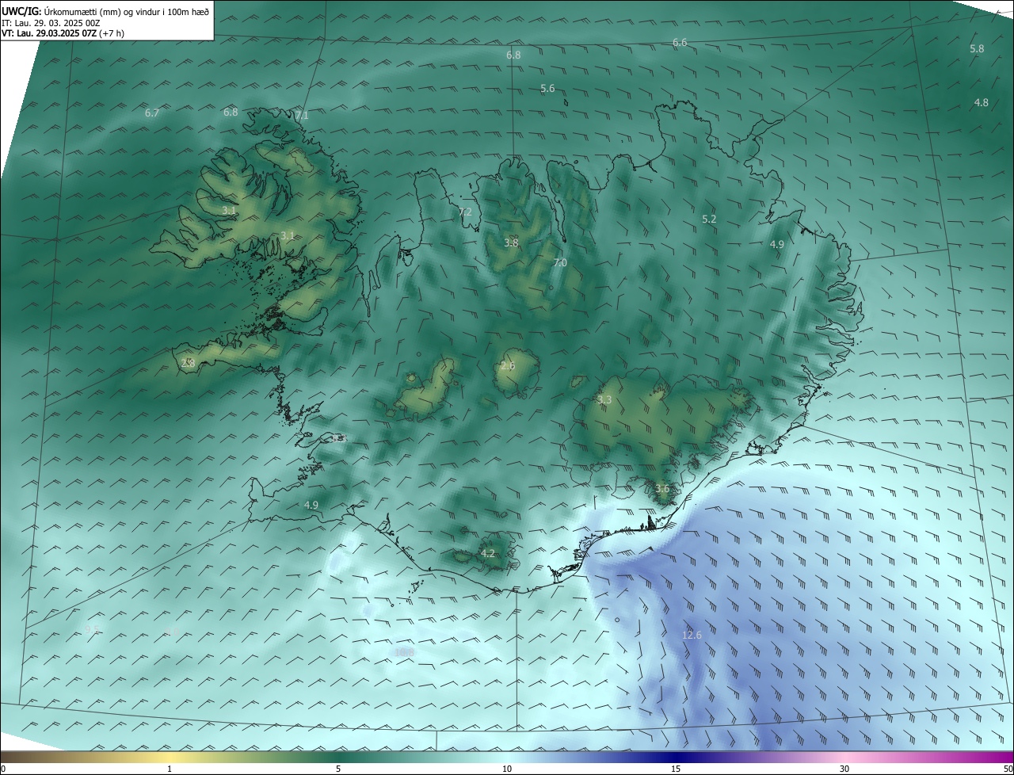The image size is (1014, 775).
Task: Click the 10.8 value over the southern sea
Action: click(x=404, y=652)
